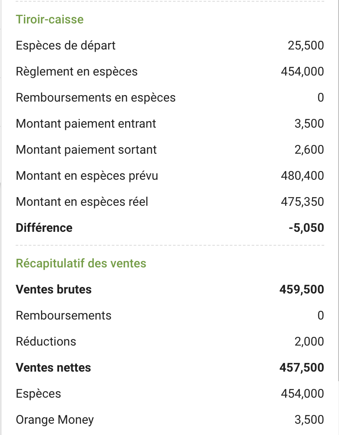
Task: Click the 25,500 starting cash value
Action: click(306, 46)
